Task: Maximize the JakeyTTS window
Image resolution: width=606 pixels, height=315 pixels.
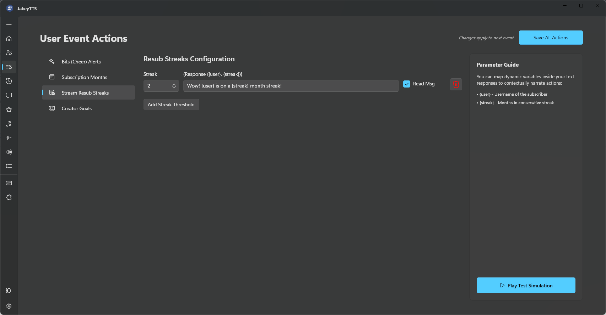Action: click(x=581, y=6)
